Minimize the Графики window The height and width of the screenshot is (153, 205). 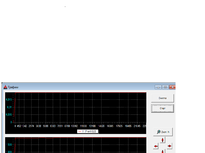tap(158, 87)
